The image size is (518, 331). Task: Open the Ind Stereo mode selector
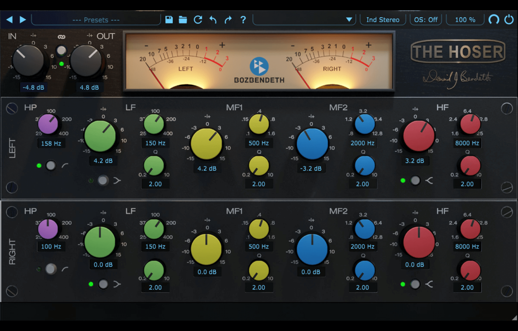(x=383, y=20)
